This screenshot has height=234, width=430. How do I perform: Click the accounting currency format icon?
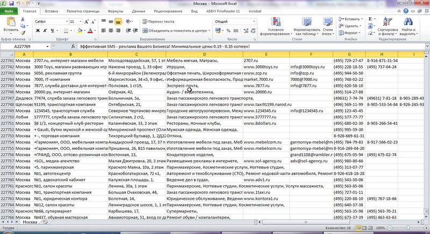coord(218,31)
